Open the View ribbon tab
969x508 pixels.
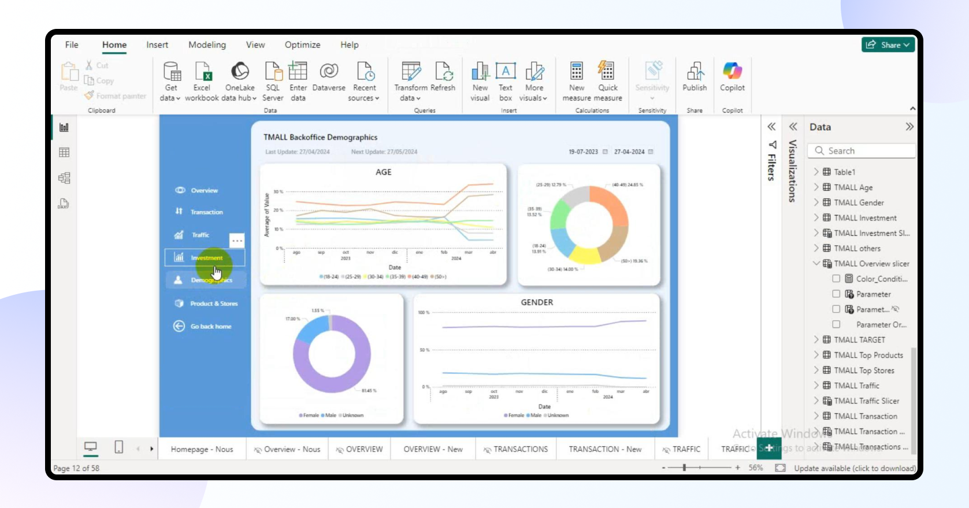coord(255,45)
